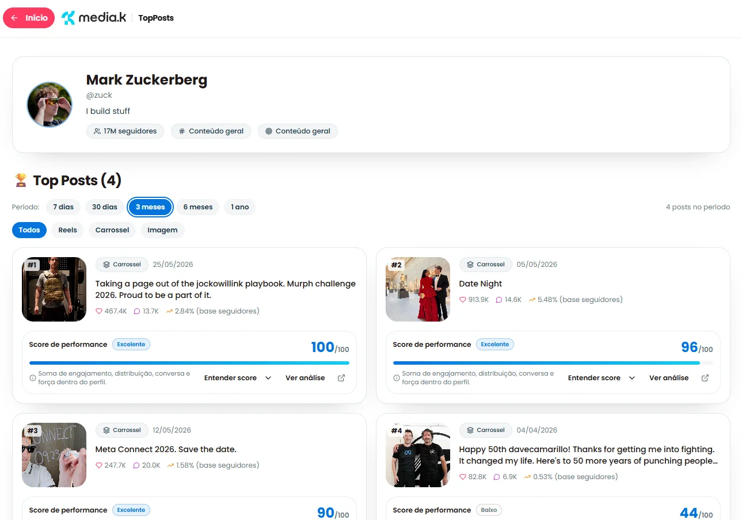Screen dimensions: 742x520
Task: Switch to the Imagem content tab
Action: pyautogui.click(x=162, y=230)
